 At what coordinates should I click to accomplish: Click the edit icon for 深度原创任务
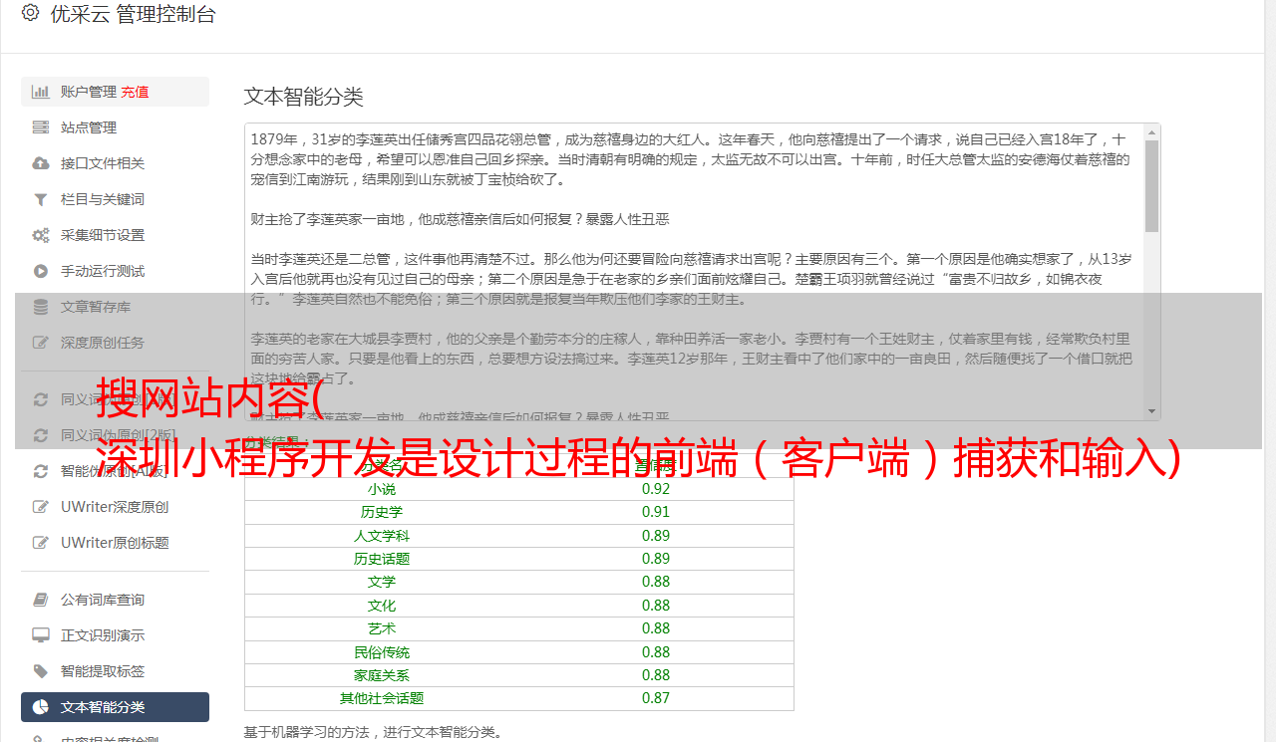pyautogui.click(x=41, y=343)
